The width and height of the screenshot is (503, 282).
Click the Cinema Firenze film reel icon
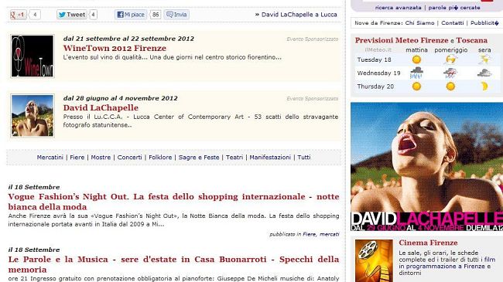click(x=374, y=261)
